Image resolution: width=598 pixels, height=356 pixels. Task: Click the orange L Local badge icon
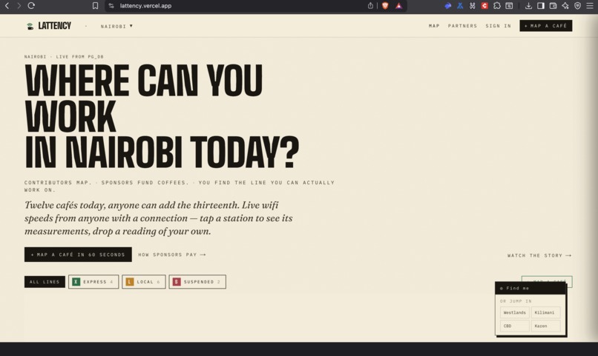(x=130, y=282)
